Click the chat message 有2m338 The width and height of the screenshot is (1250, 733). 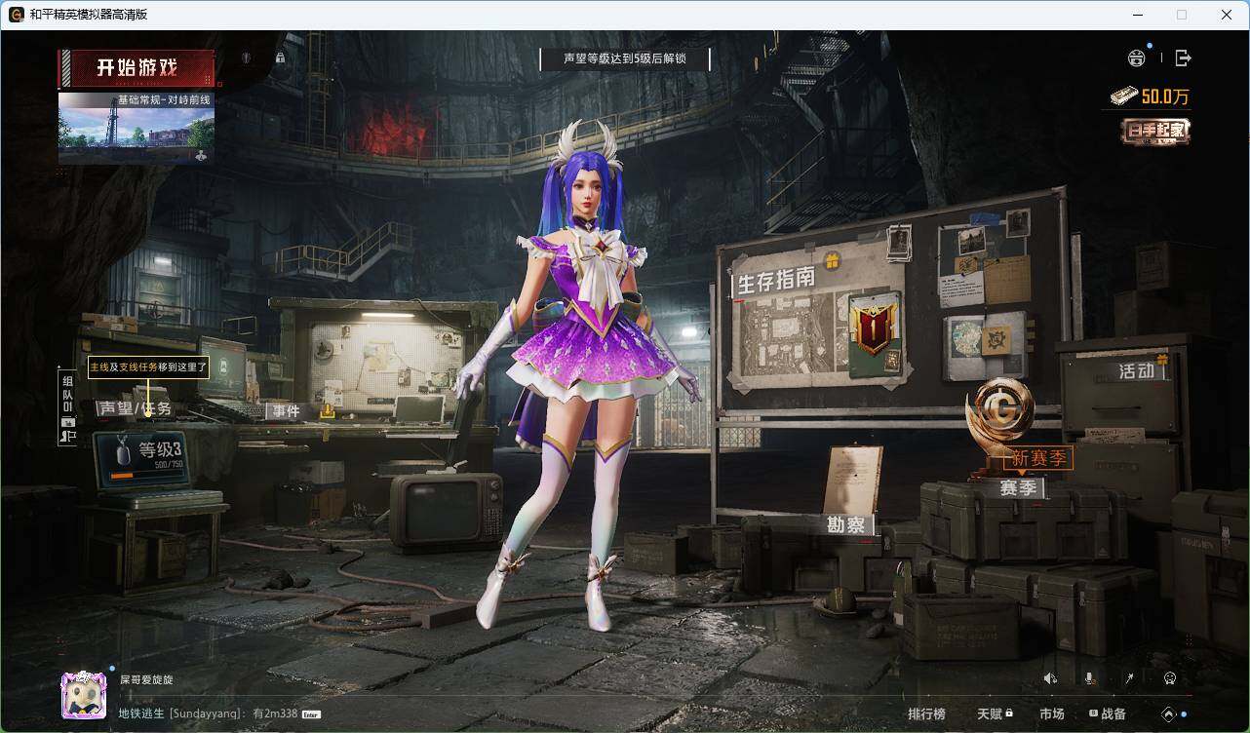(275, 714)
